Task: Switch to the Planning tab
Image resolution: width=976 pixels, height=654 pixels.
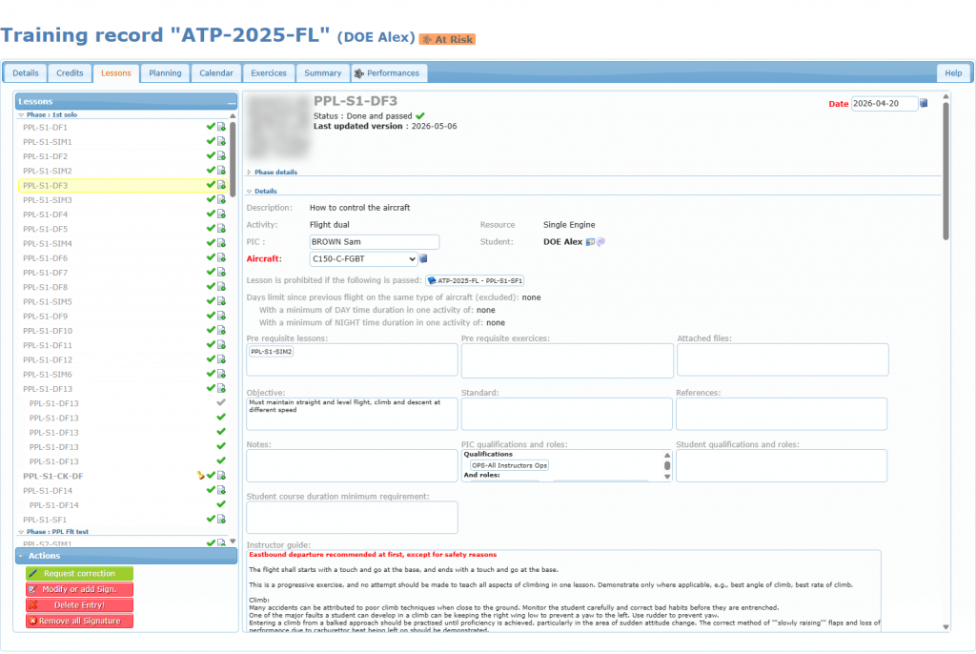Action: point(165,72)
